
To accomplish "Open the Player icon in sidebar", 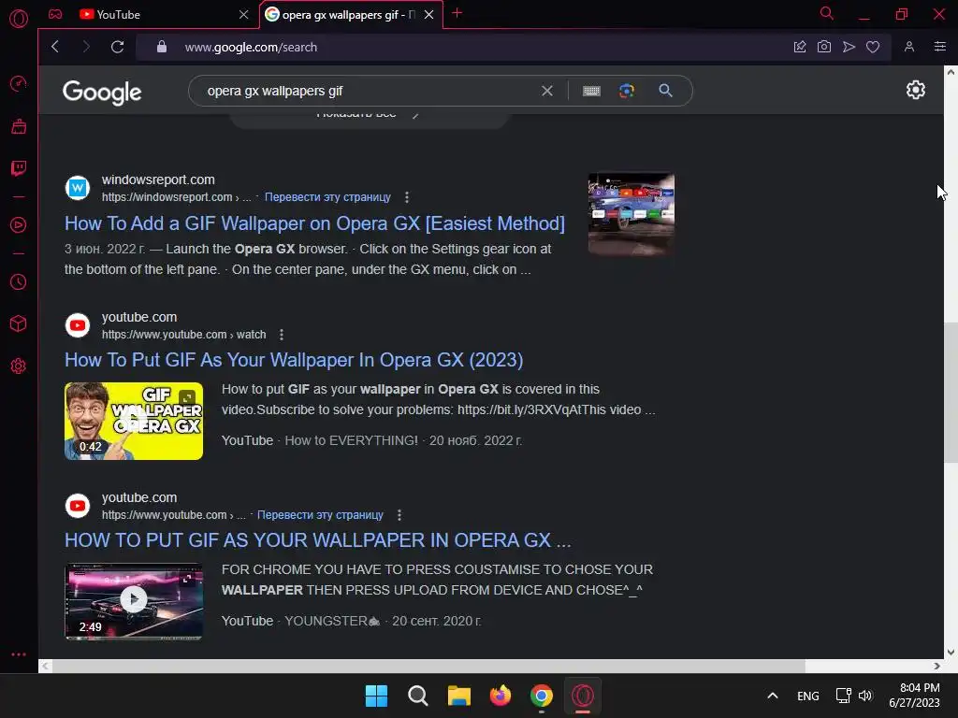I will tap(19, 224).
